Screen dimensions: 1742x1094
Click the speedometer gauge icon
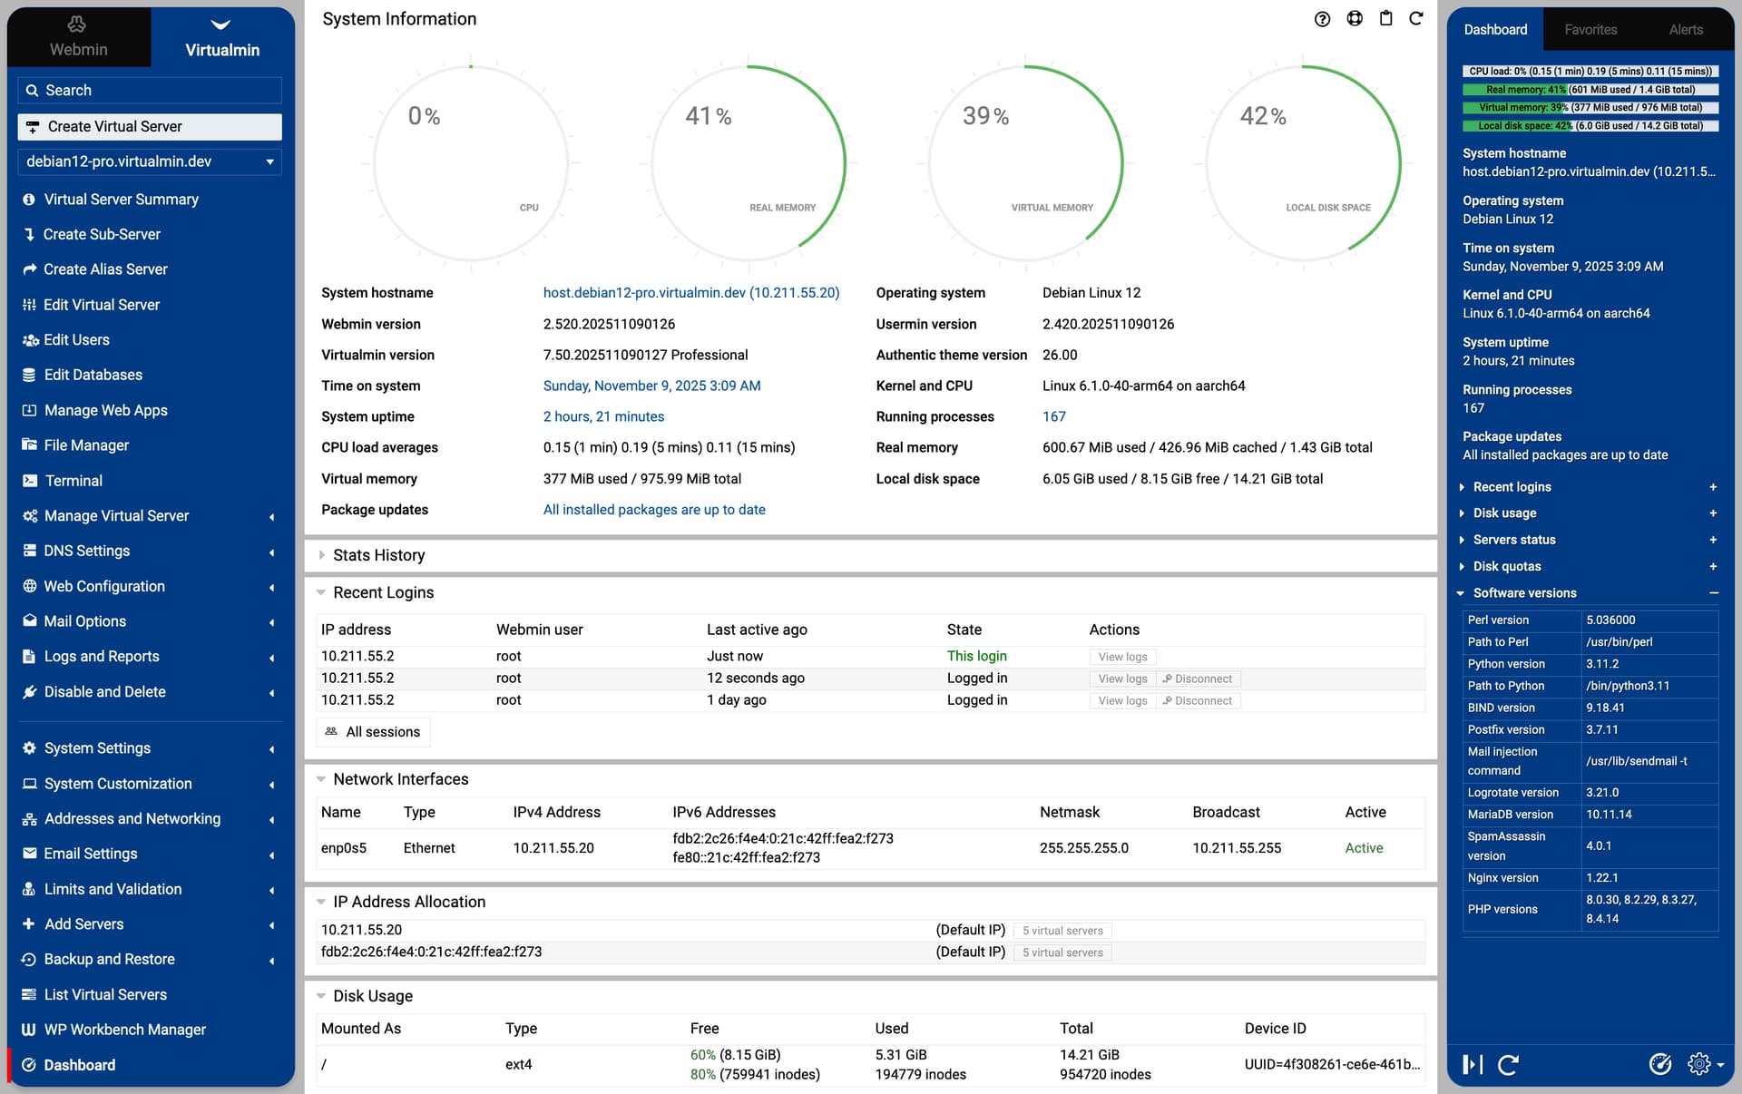click(1659, 1064)
